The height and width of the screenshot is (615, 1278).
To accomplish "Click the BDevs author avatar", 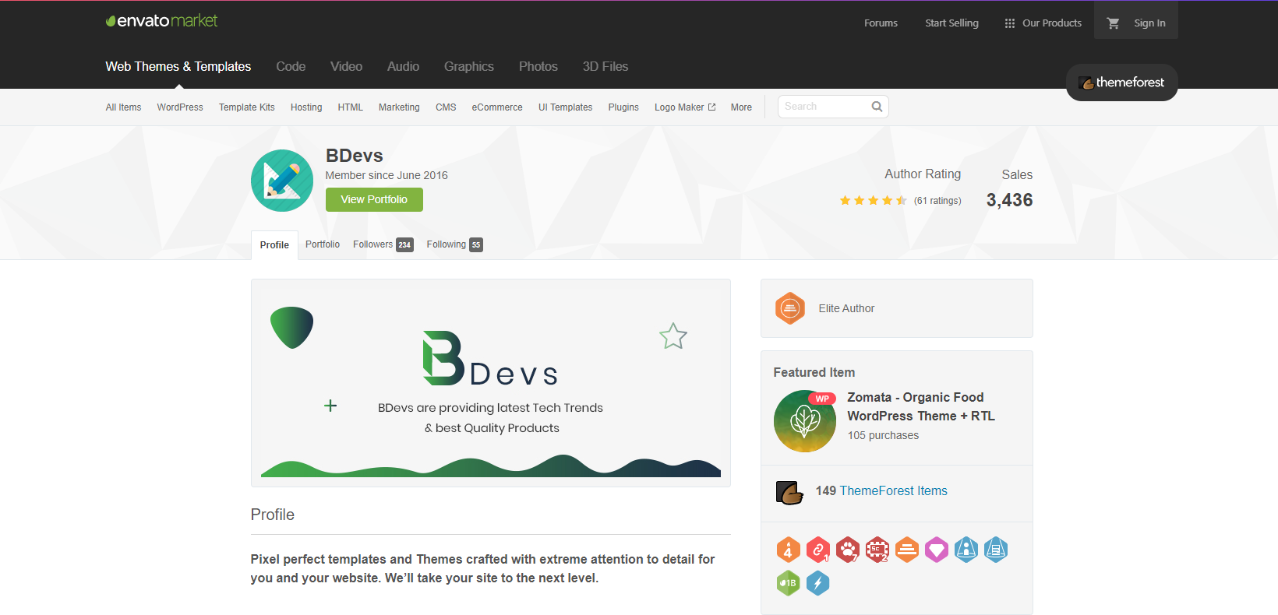I will pos(282,181).
